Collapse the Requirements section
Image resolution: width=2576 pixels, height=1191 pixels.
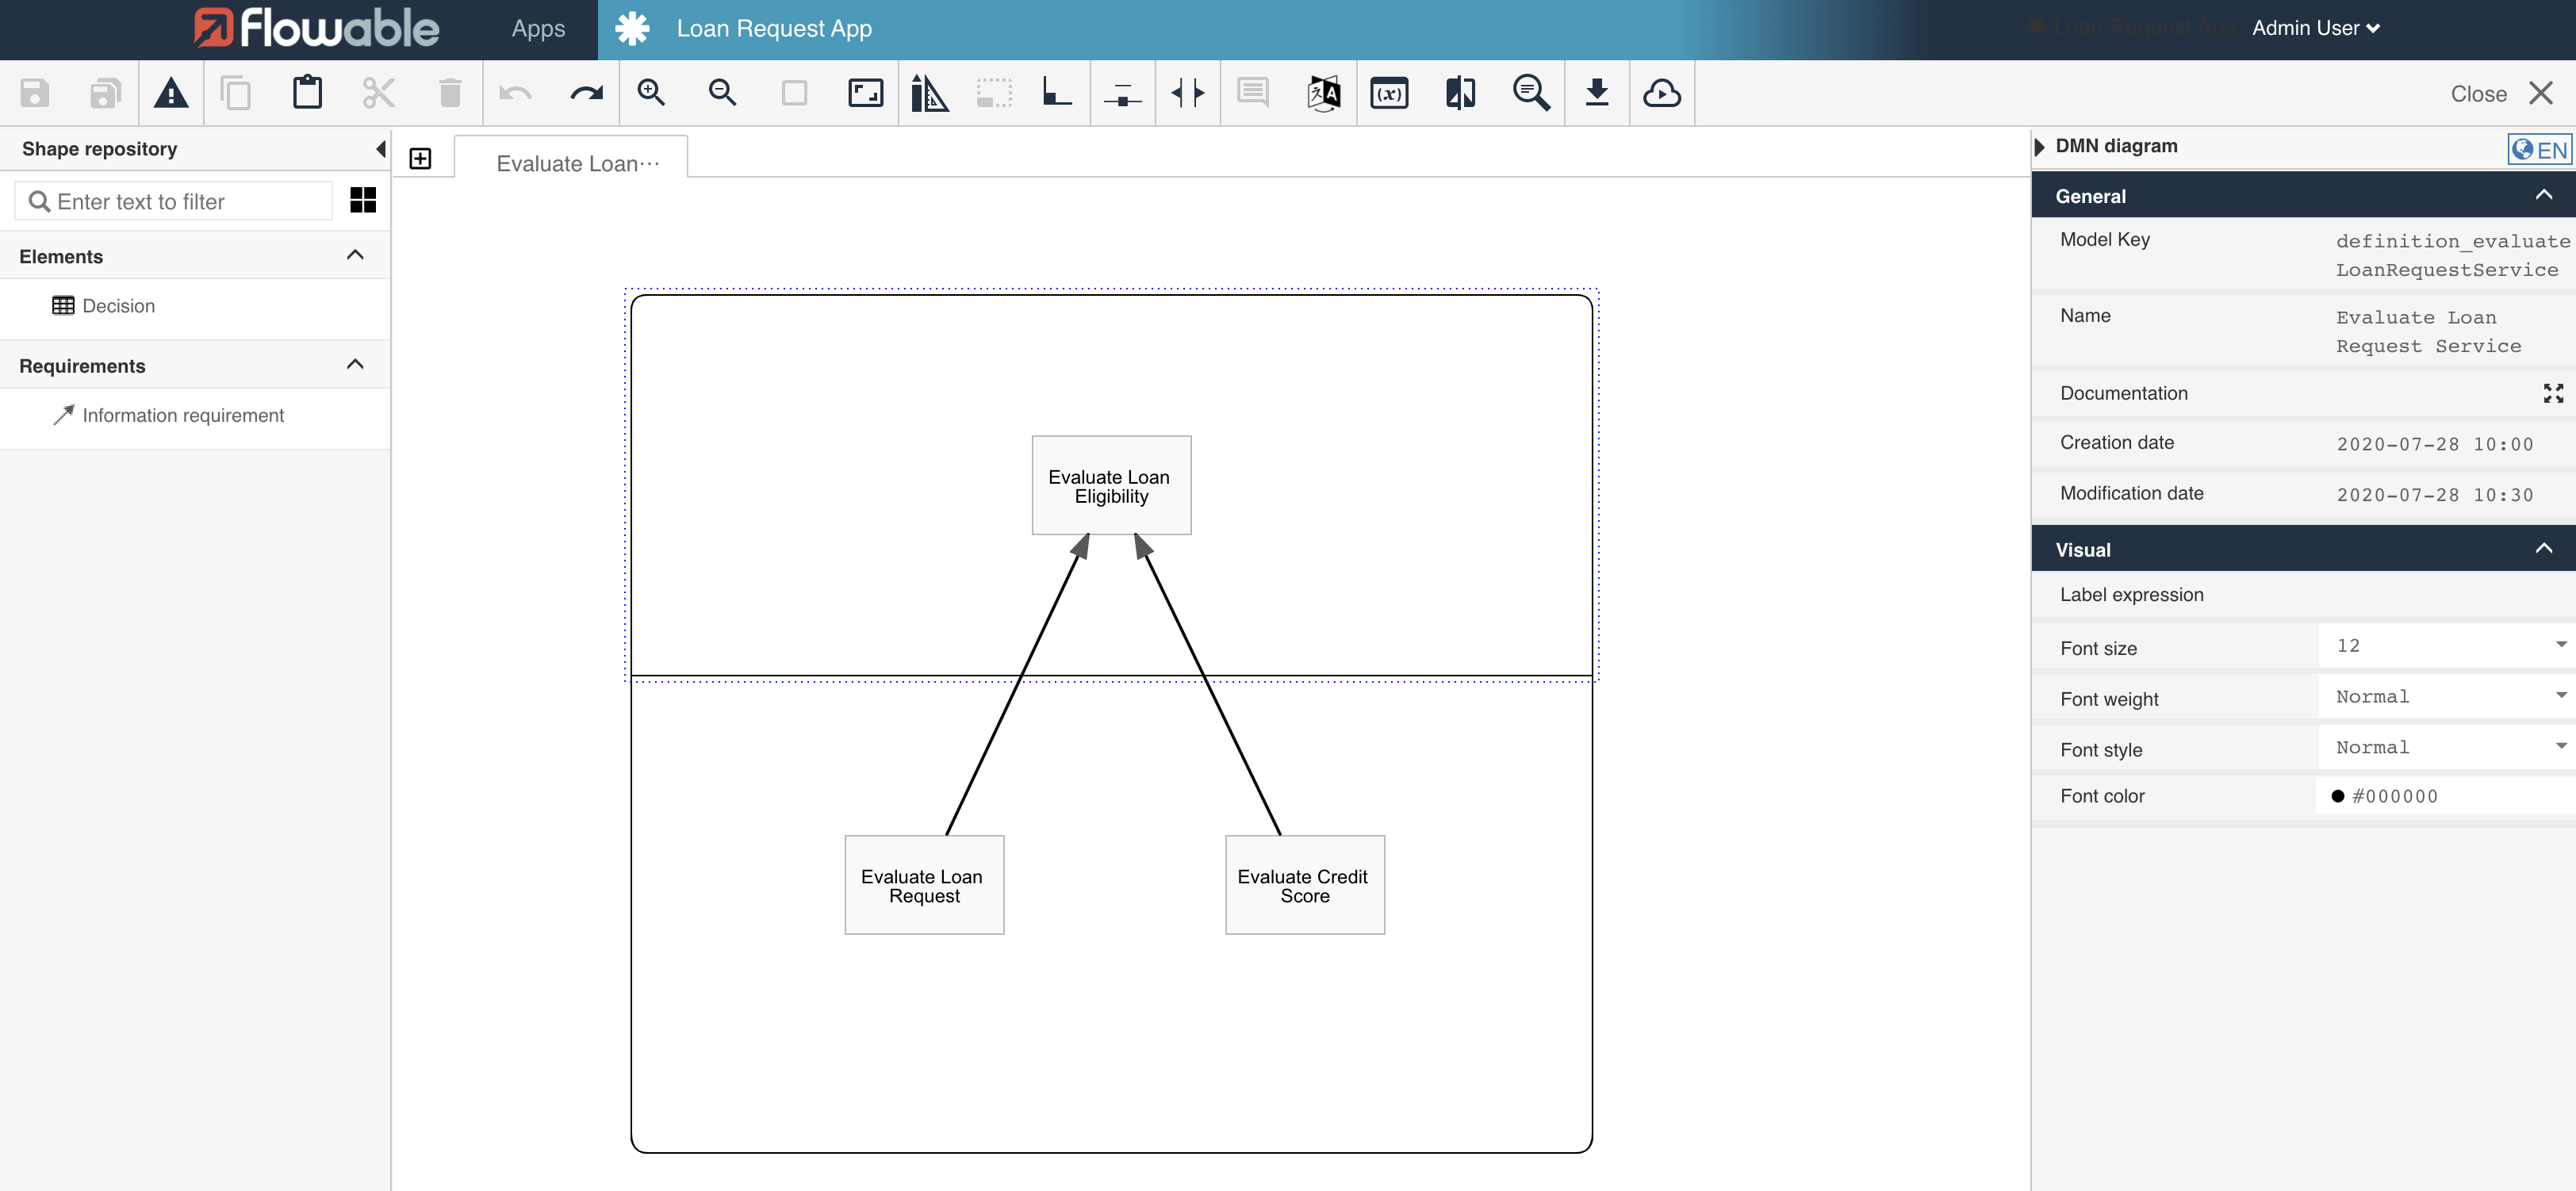click(x=354, y=364)
